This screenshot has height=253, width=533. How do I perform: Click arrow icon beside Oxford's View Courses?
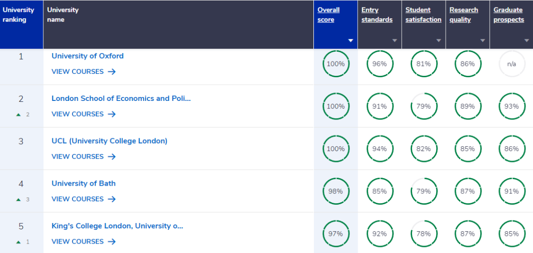pyautogui.click(x=112, y=71)
